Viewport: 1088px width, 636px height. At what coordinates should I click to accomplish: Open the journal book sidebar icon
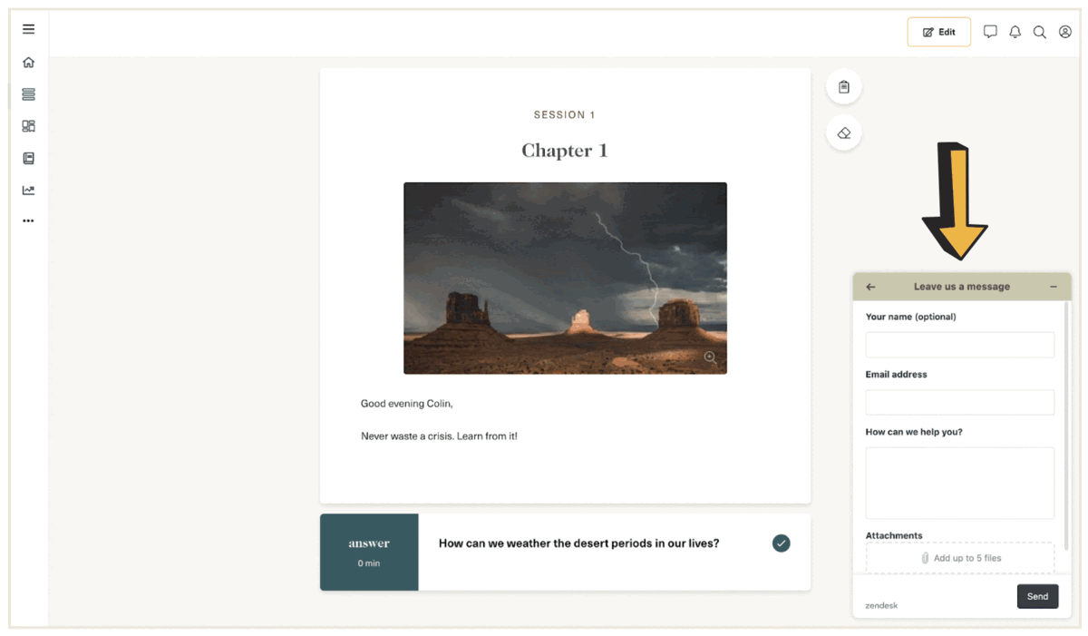(x=28, y=158)
